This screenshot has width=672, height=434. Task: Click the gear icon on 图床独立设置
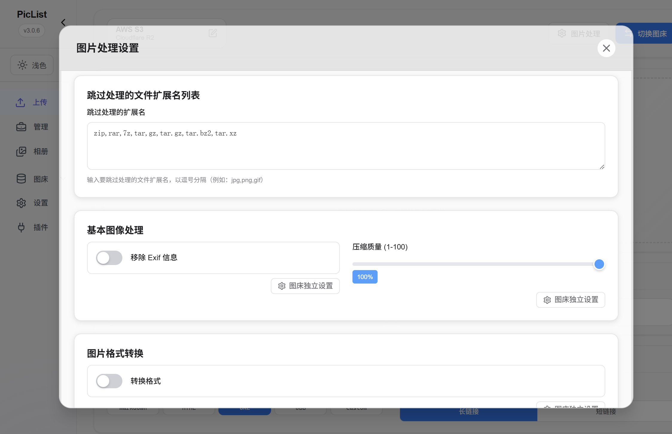282,286
